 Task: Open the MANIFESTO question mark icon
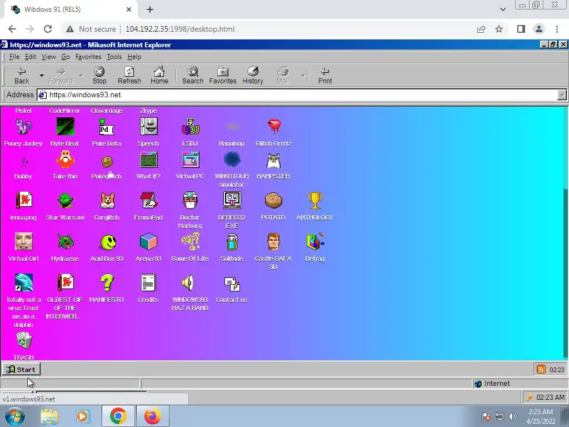click(107, 283)
